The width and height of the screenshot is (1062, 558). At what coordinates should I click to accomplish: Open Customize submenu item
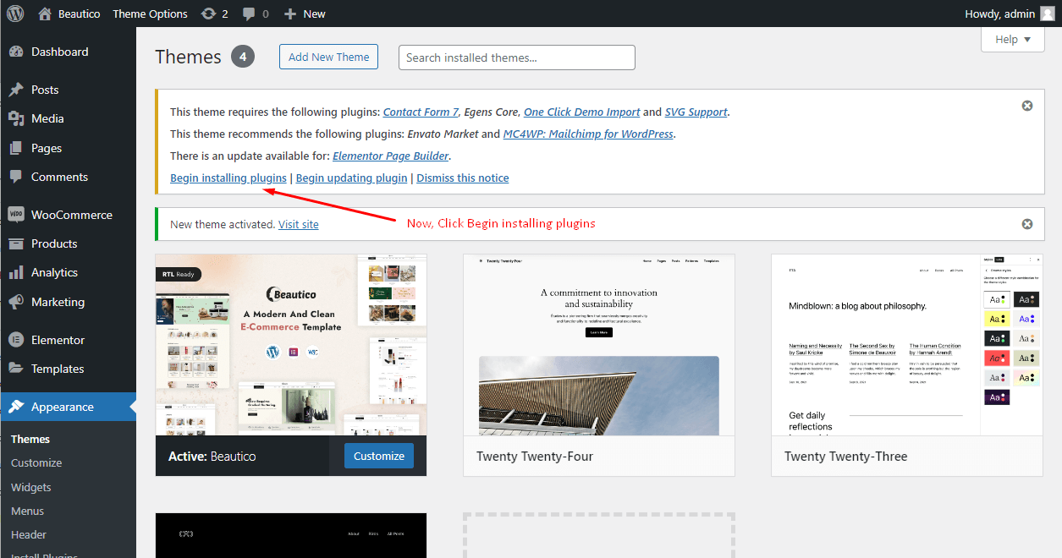tap(36, 462)
